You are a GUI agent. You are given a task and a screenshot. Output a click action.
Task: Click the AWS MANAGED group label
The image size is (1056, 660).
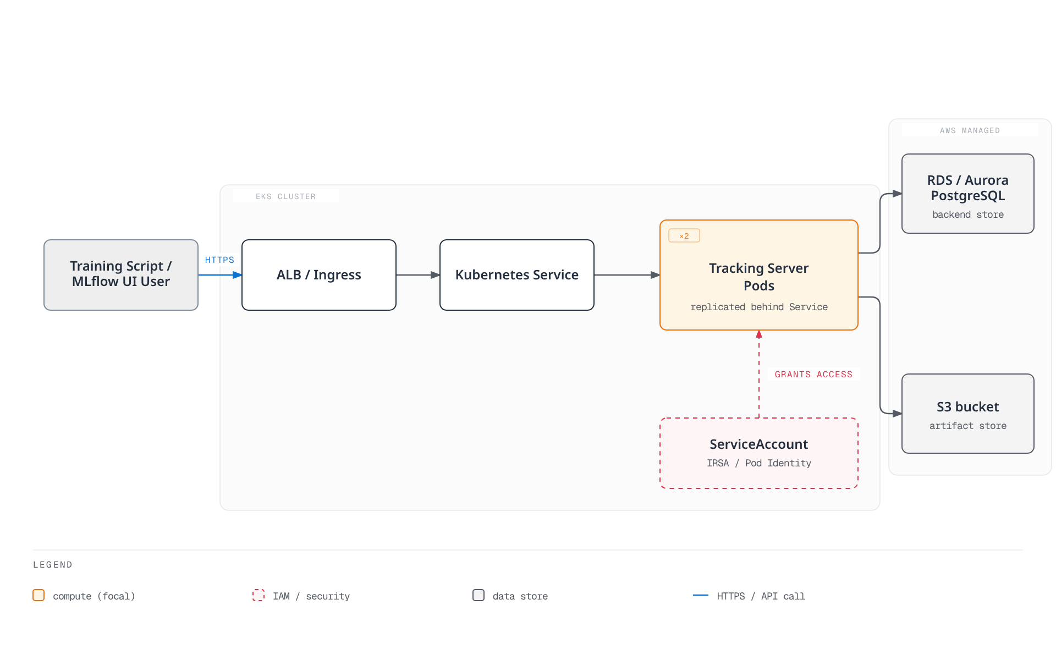coord(970,130)
